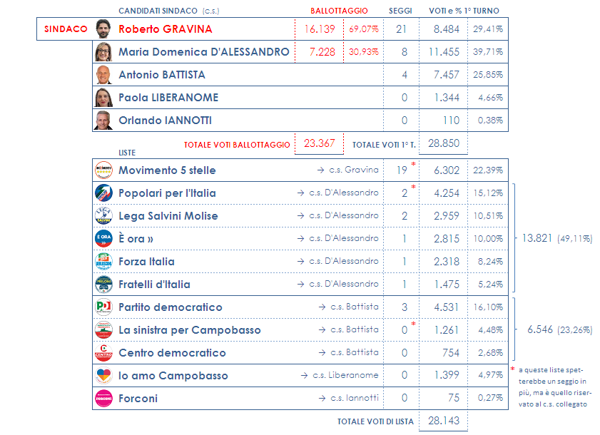Click Paola Liberanome's candidate photo

coord(103,98)
